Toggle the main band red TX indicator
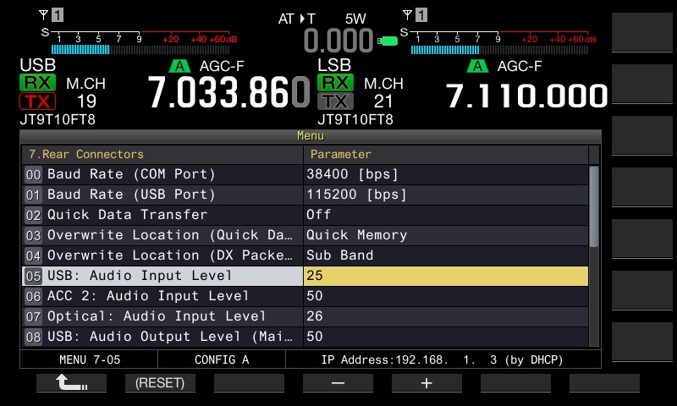Viewport: 677px width, 406px height. (x=37, y=101)
